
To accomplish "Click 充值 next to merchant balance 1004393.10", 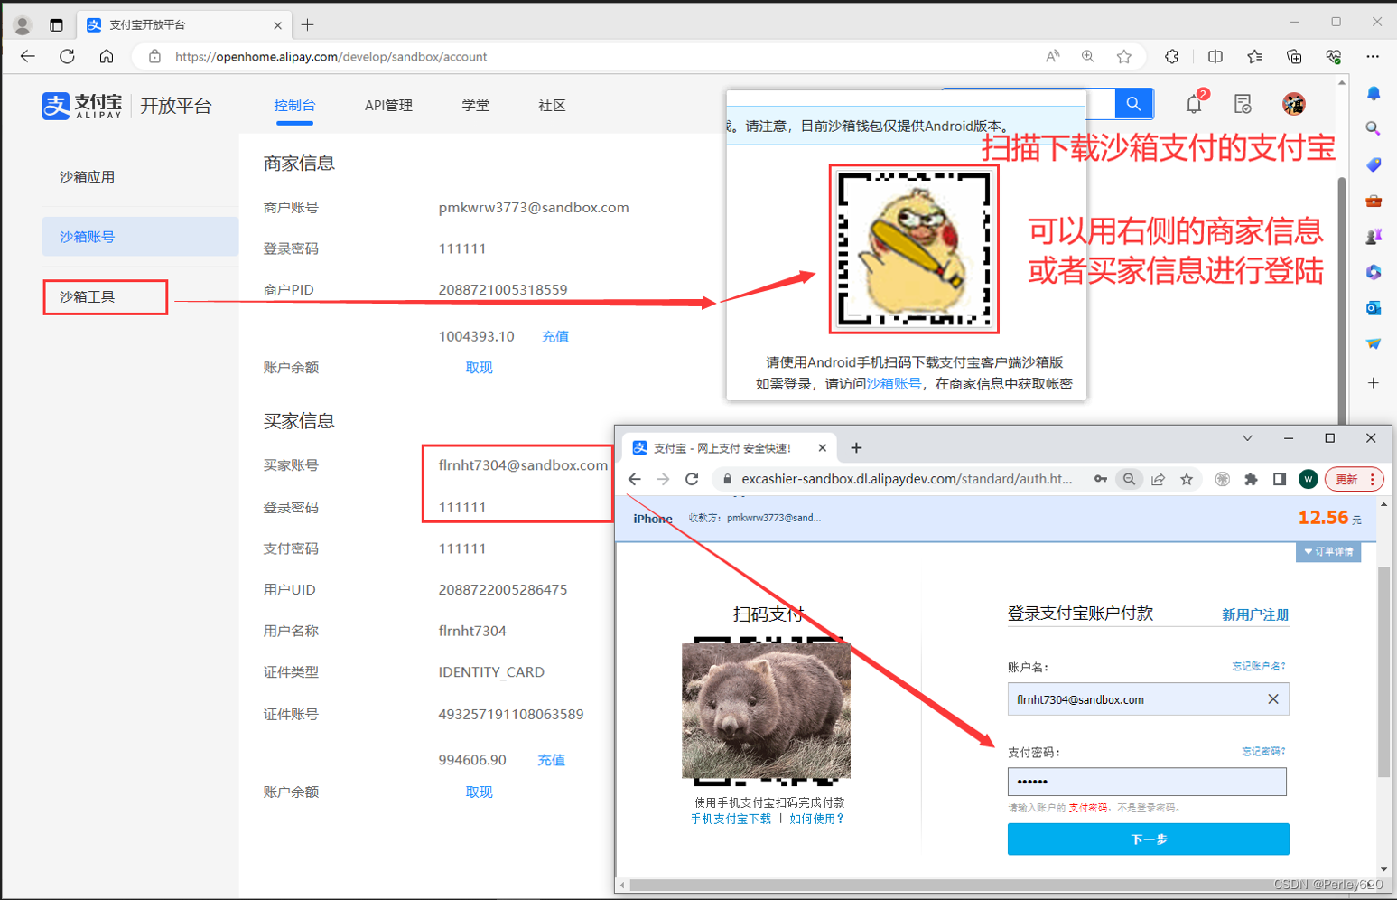I will (x=554, y=336).
